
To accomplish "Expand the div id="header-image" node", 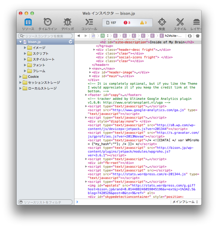I will coord(90,72).
